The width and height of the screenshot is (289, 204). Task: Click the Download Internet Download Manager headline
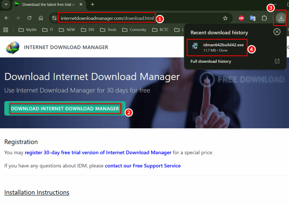pyautogui.click(x=92, y=77)
